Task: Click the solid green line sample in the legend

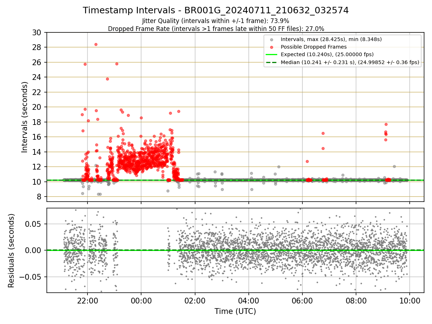Action: (x=271, y=55)
